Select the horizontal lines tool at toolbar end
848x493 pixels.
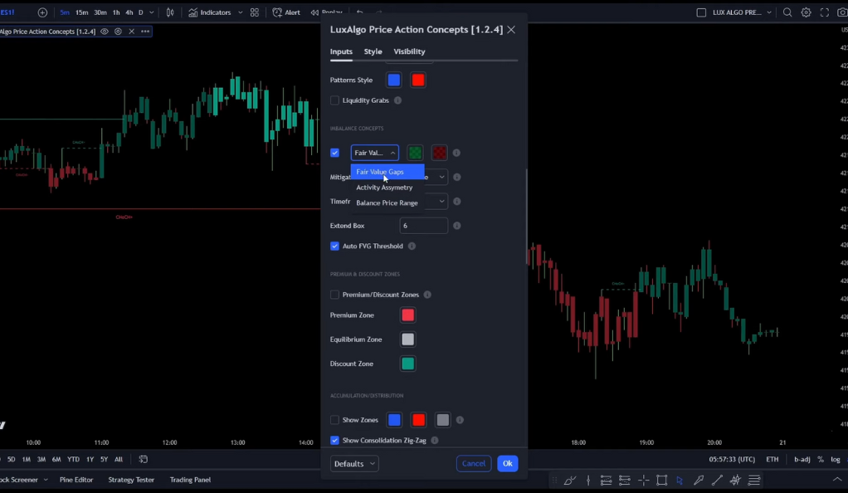click(754, 480)
